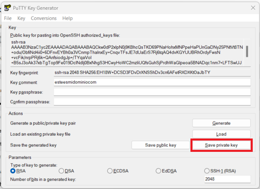The width and height of the screenshot is (260, 189).
Task: Close the PuTTY Key Generator window
Action: 253,7
